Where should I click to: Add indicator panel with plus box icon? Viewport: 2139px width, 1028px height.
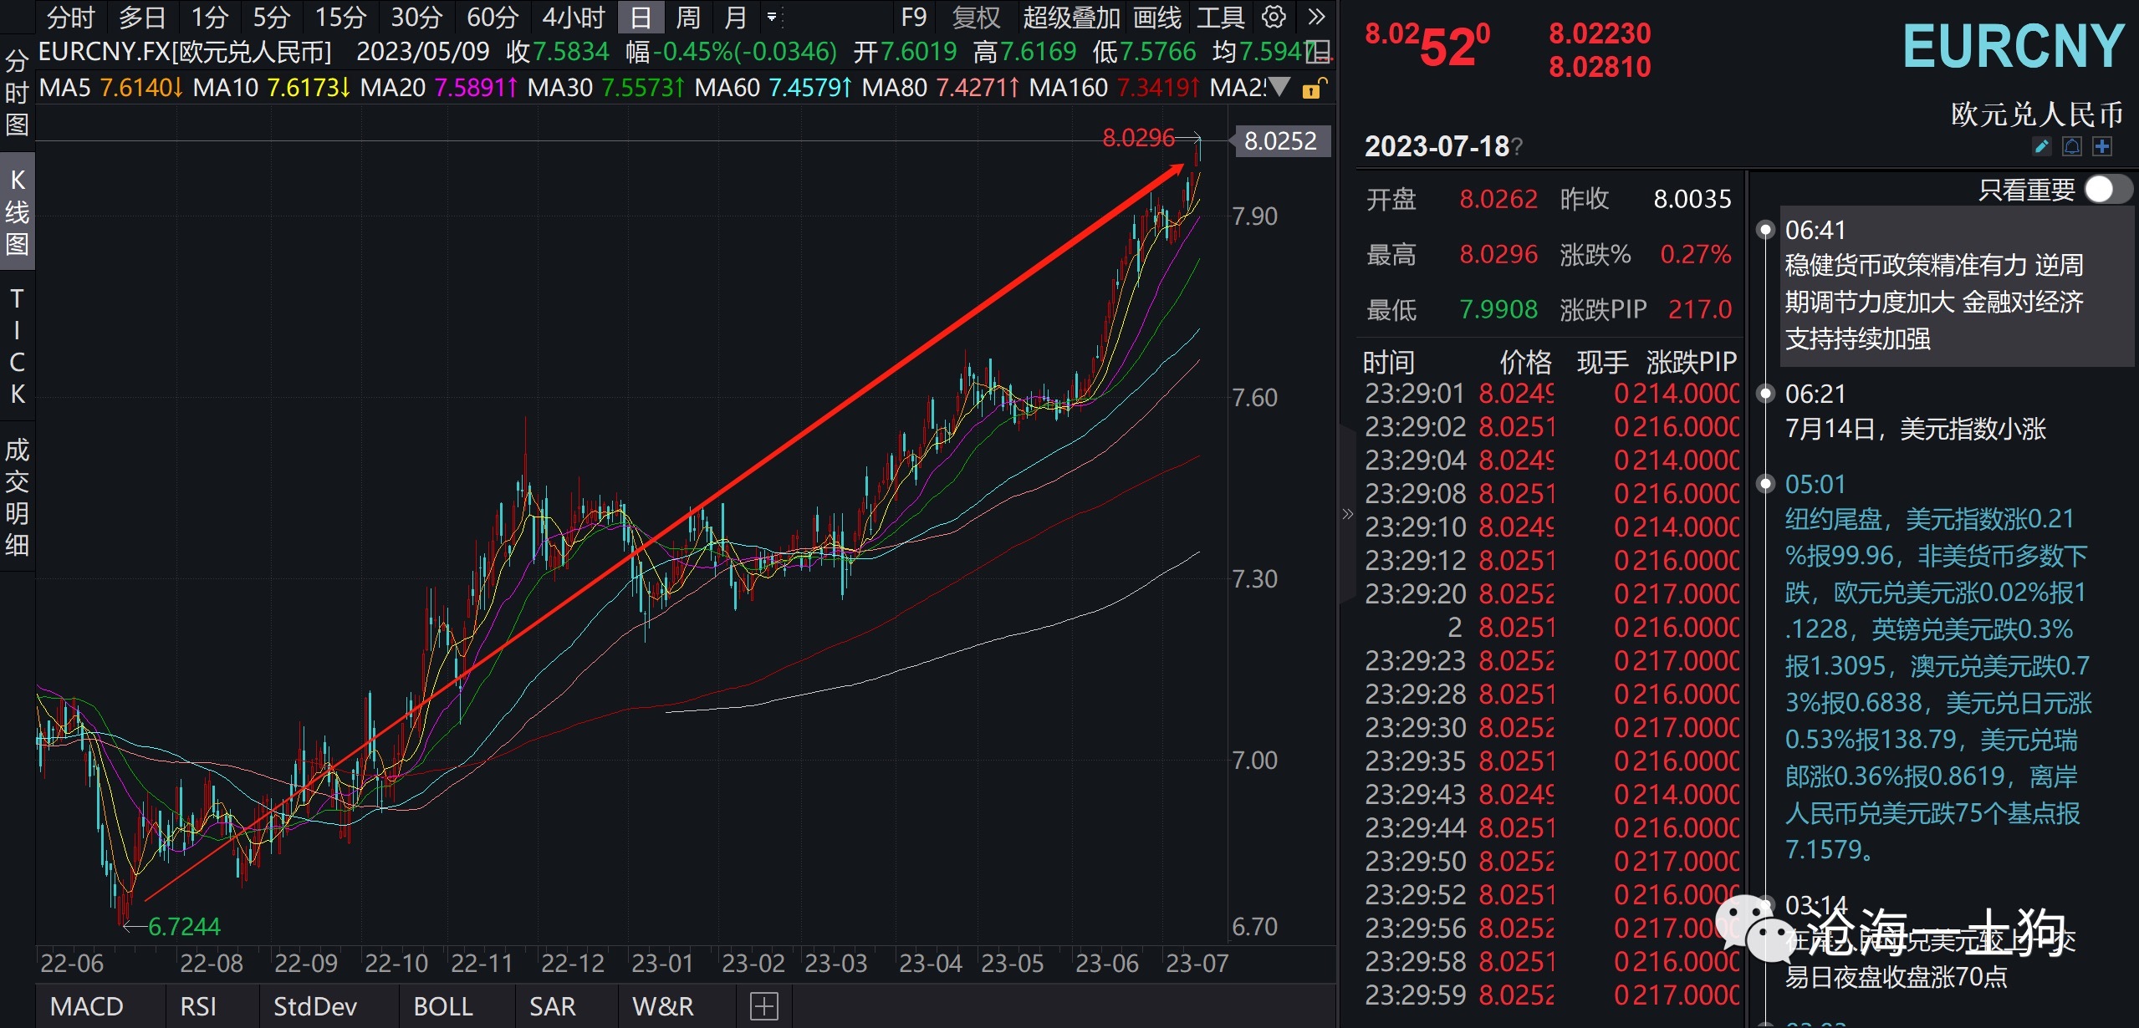[763, 1005]
